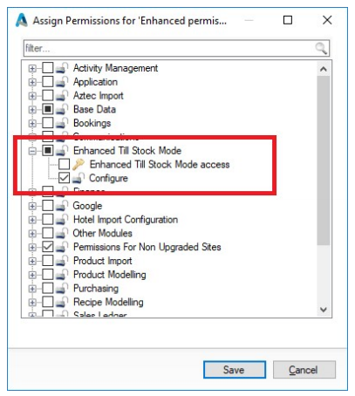Enable the Enhanced Till Stock Mode access checkbox
This screenshot has width=355, height=396.
click(65, 164)
